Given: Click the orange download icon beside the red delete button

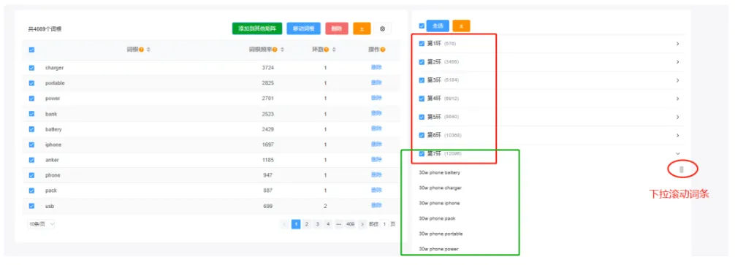Looking at the screenshot, I should (x=362, y=28).
